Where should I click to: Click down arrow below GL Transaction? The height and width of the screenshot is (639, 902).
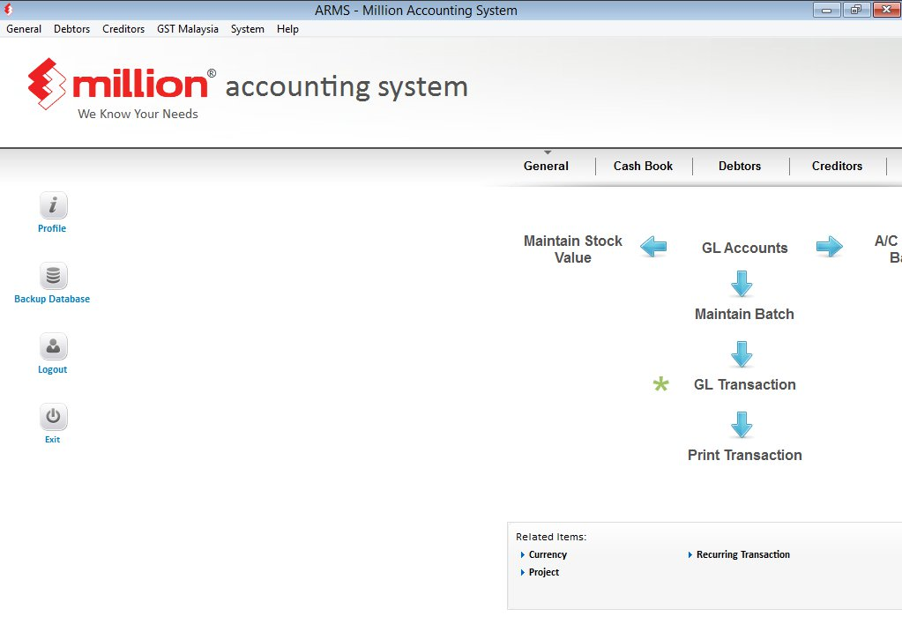[742, 425]
